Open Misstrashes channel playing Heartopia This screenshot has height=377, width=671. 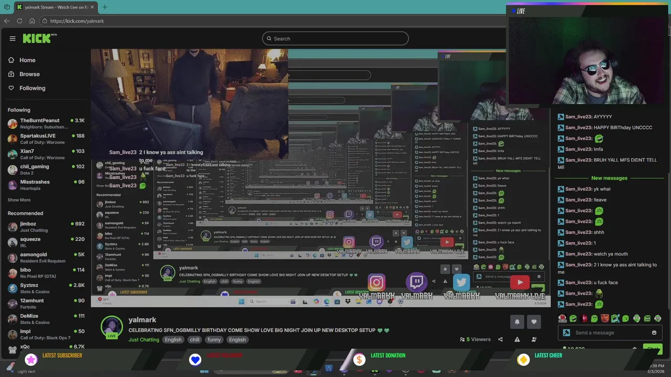pos(46,184)
